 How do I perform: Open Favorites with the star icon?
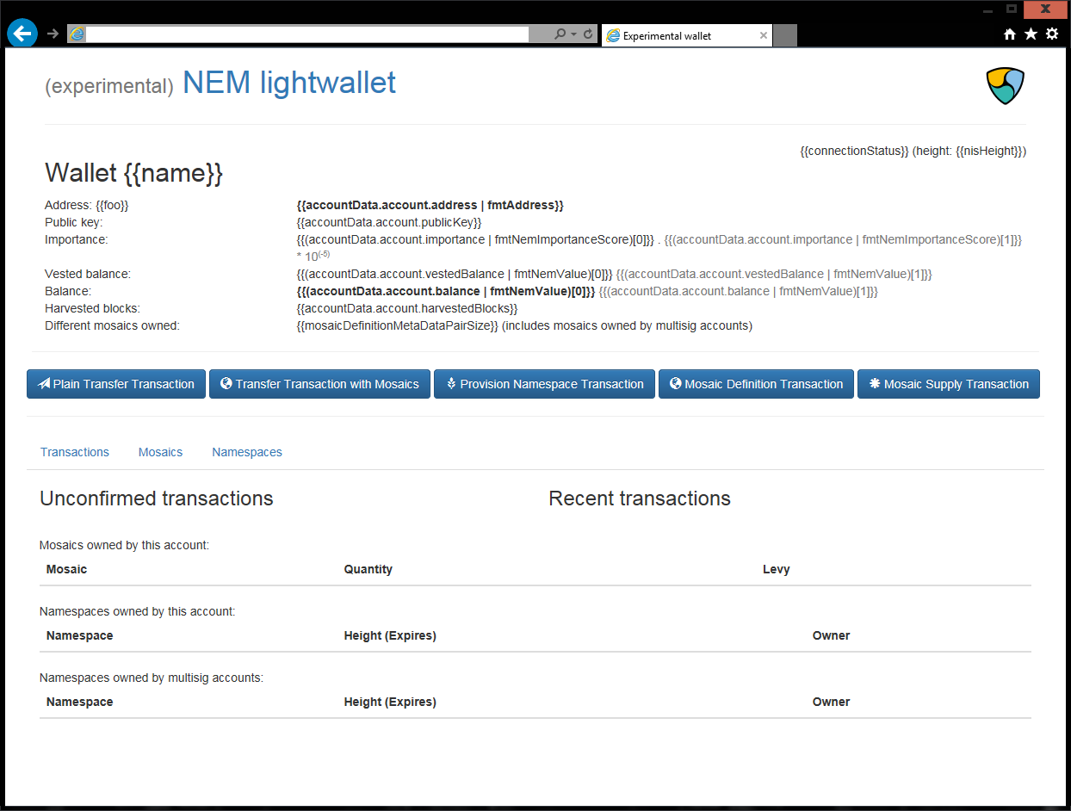point(1031,34)
